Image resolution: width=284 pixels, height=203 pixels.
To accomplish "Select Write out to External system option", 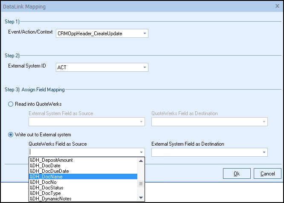I will click(11, 135).
